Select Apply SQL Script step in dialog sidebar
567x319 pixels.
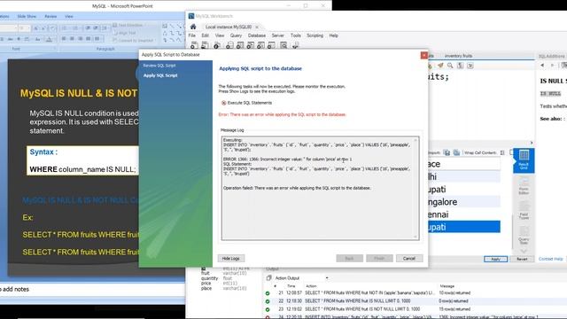coord(160,75)
